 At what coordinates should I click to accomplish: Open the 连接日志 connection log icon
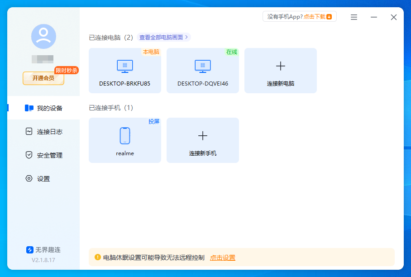[x=28, y=131]
